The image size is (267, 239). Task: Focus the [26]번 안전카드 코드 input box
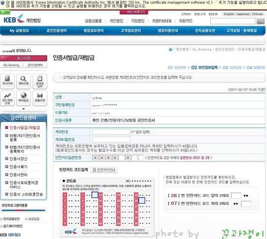(x=236, y=196)
